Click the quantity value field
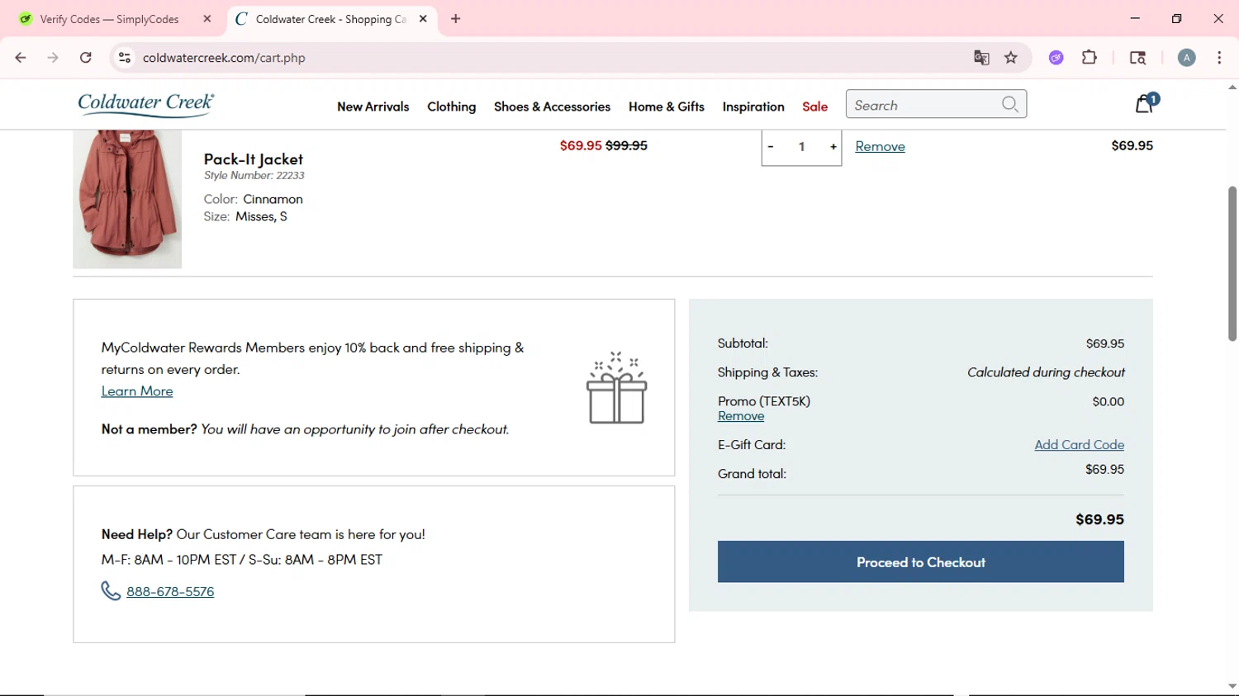 [x=801, y=147]
